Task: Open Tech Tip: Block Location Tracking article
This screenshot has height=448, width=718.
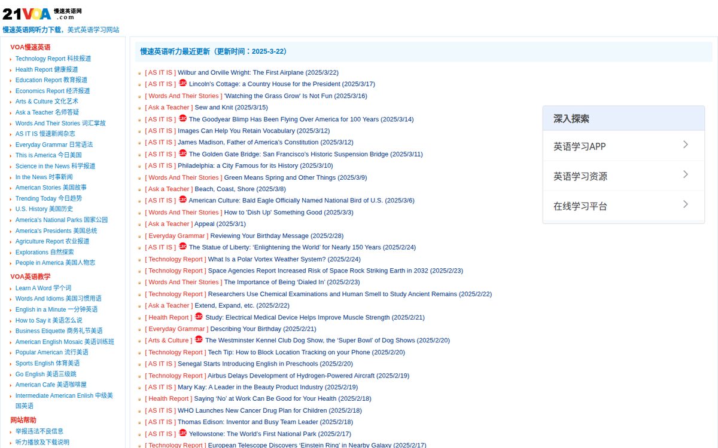Action: click(x=306, y=352)
